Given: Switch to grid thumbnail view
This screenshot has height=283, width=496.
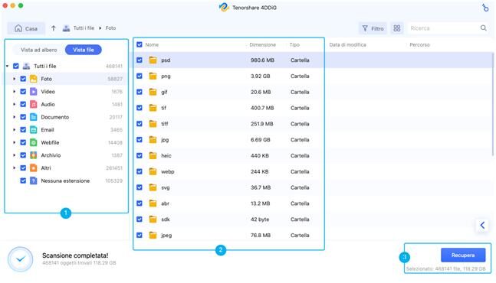Looking at the screenshot, I should (397, 28).
